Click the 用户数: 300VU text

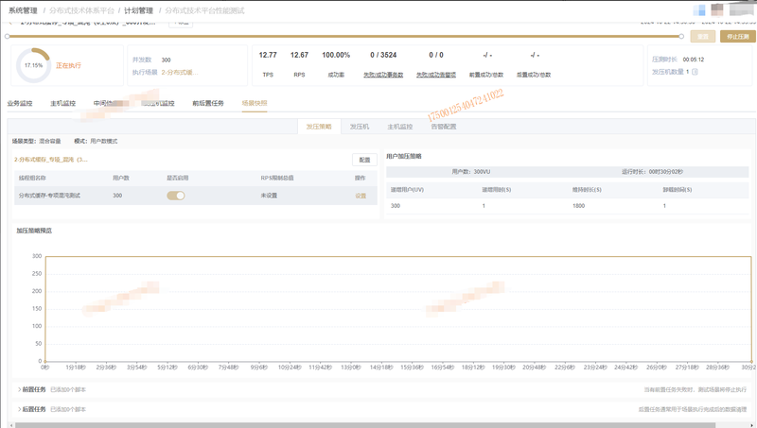[x=470, y=172]
